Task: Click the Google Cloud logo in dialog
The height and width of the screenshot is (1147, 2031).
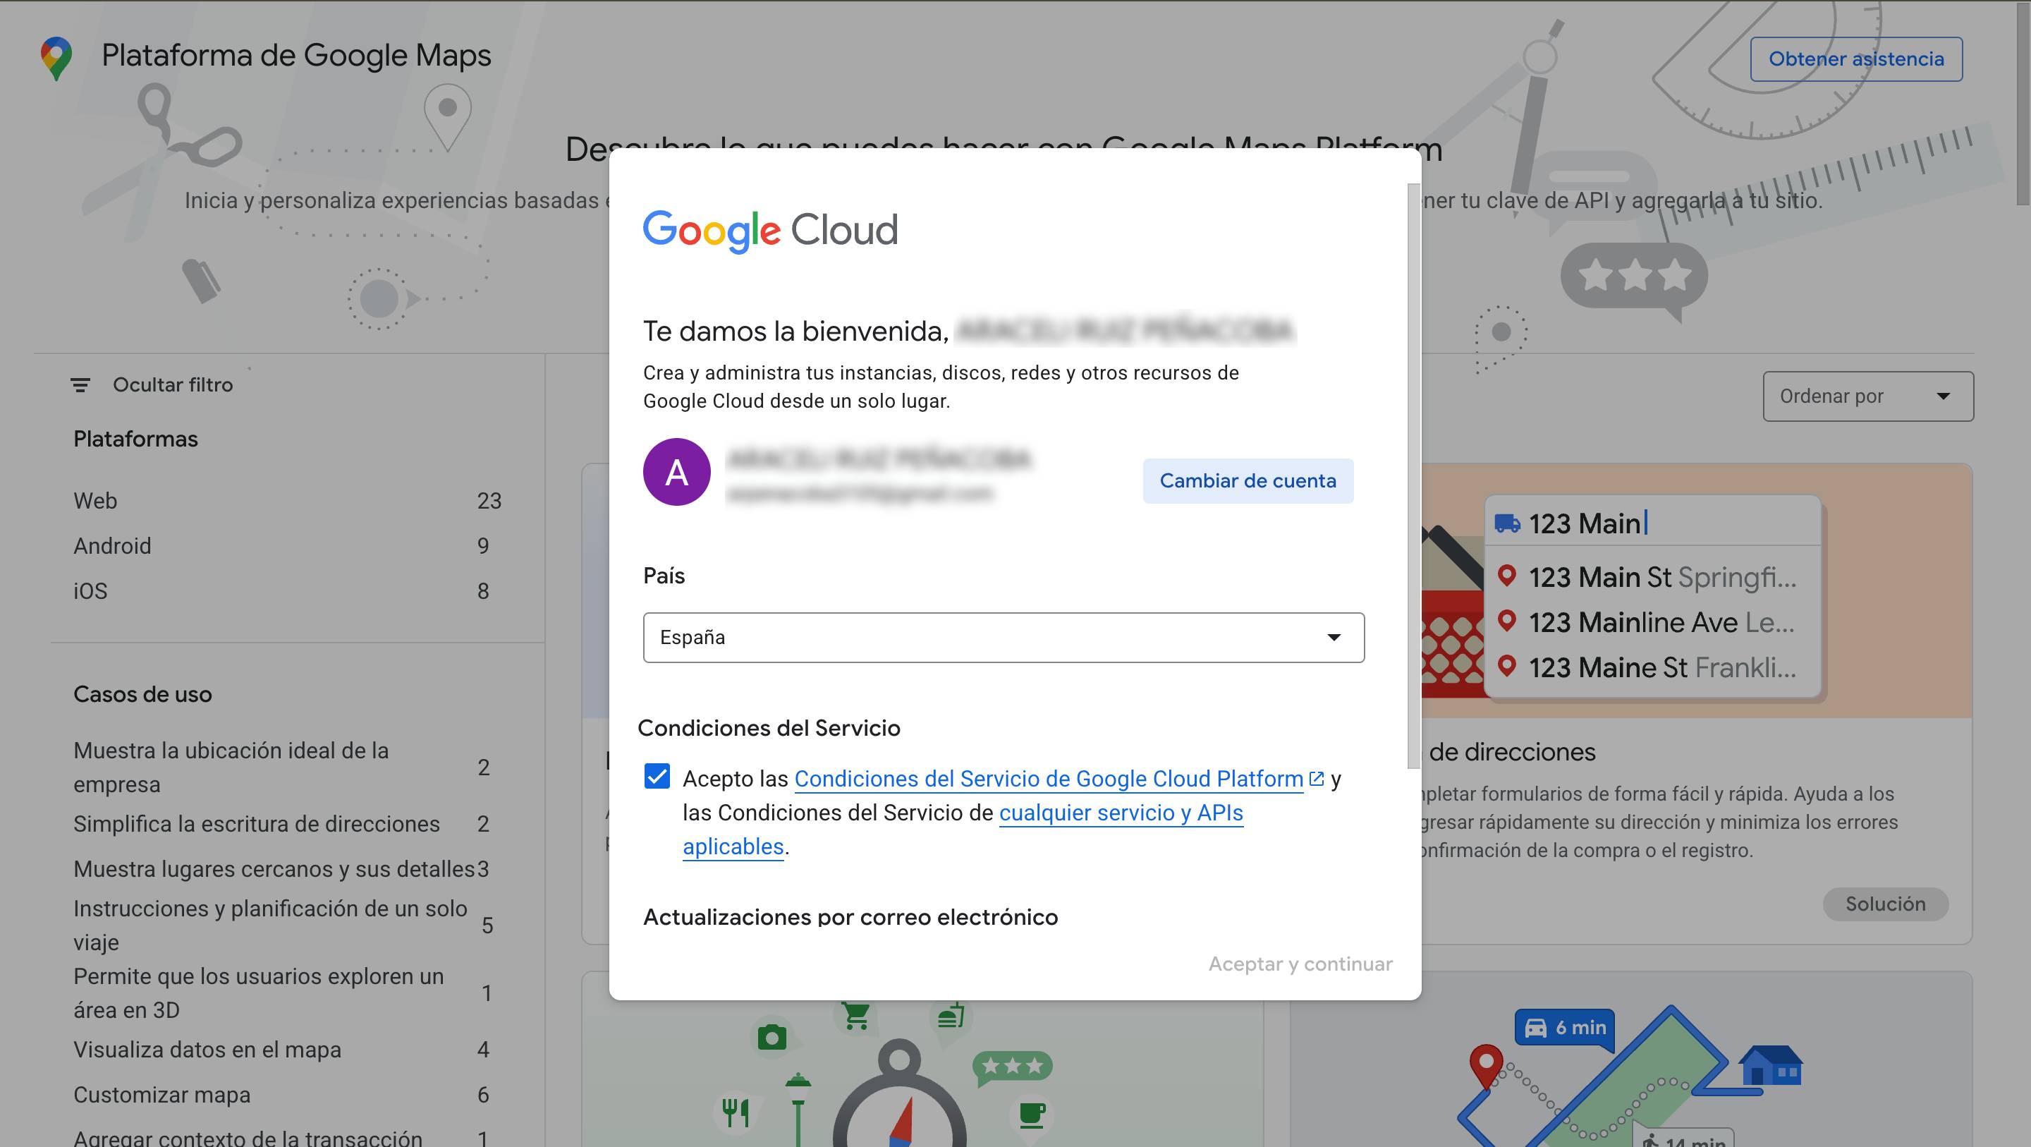Action: 770,231
